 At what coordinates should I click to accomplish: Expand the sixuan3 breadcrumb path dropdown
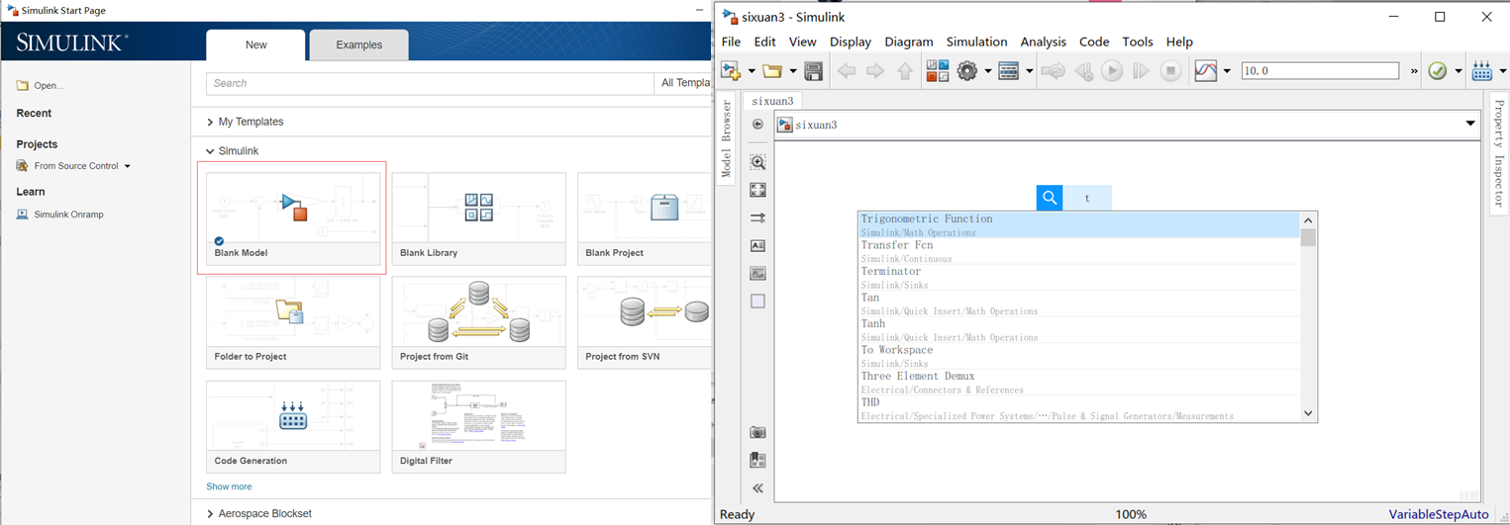1470,125
